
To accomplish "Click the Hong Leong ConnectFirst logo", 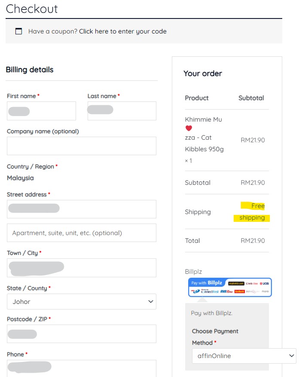I will [210, 291].
